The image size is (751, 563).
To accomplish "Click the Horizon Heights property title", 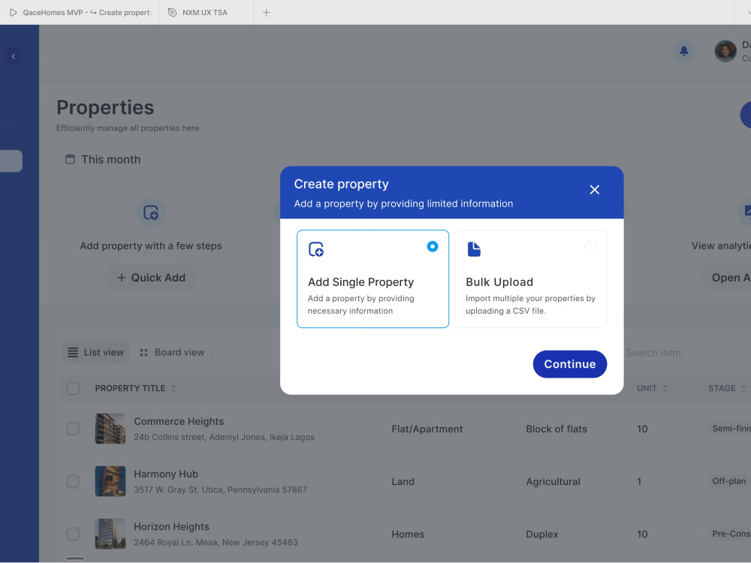I will 171,527.
